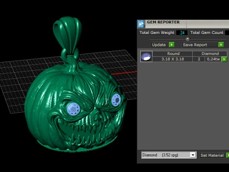The image size is (229, 172).
Task: Click the Set Material button
Action: (x=212, y=155)
